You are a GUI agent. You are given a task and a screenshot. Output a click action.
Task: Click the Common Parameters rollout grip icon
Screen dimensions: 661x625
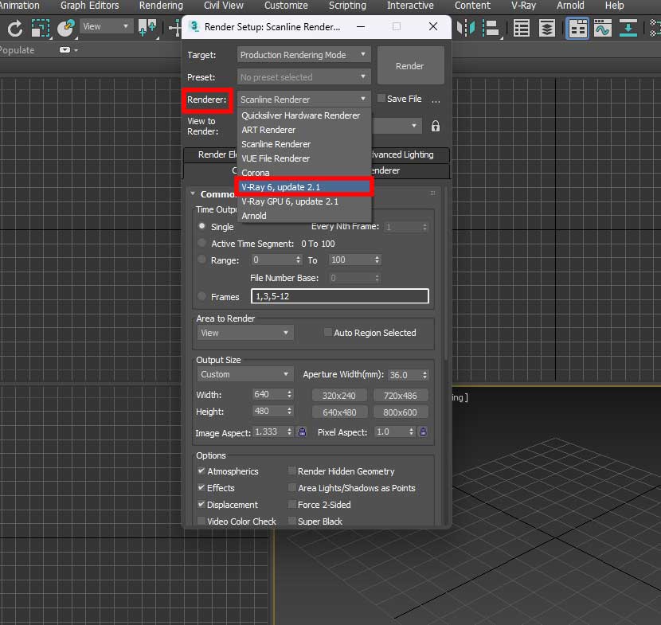[x=432, y=193]
